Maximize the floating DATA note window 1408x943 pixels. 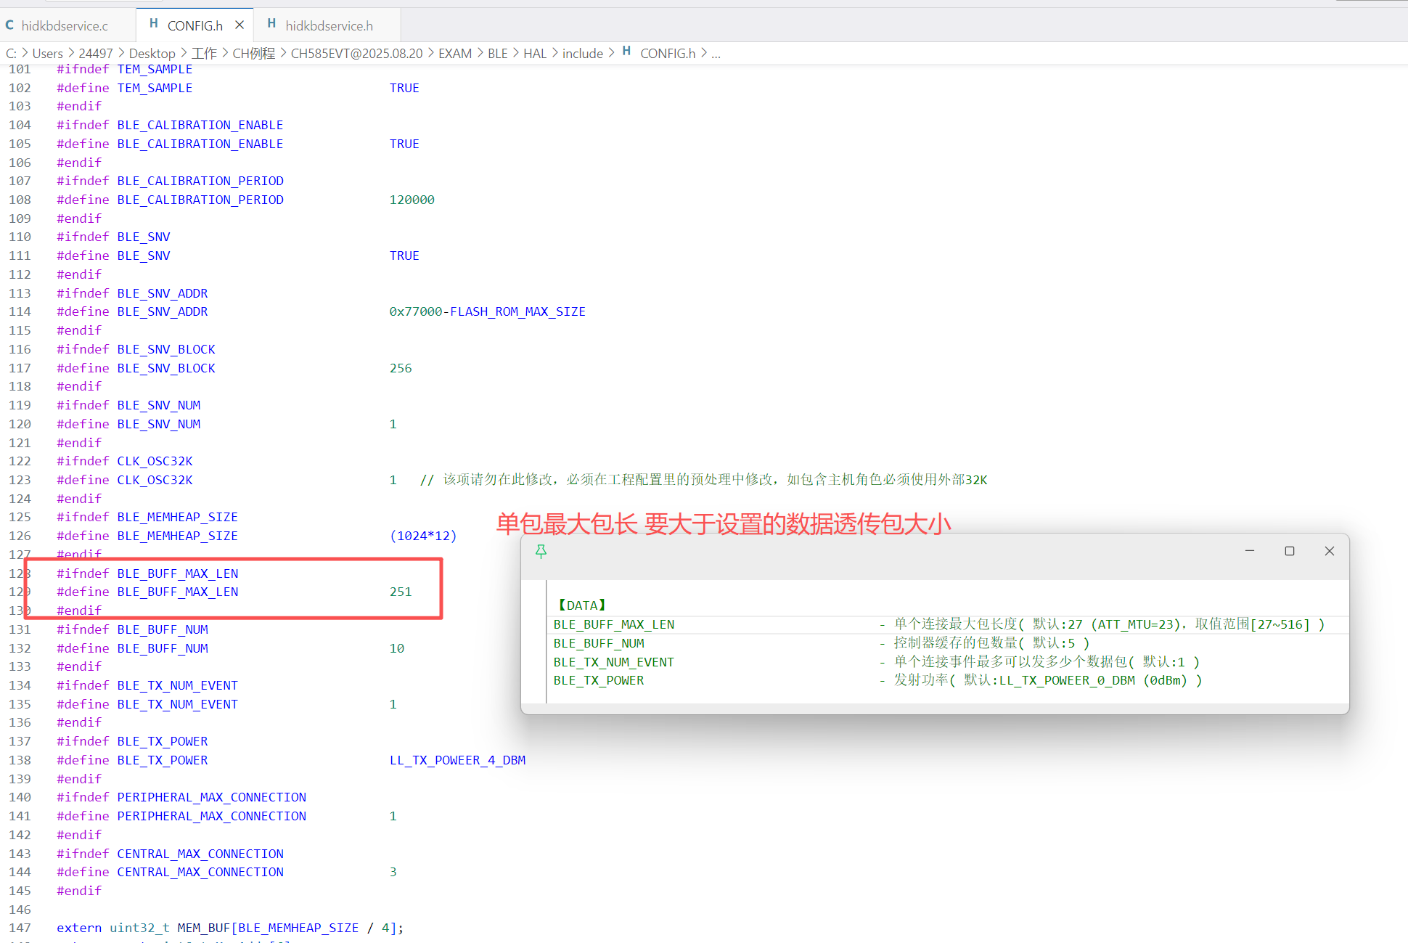[x=1290, y=551]
